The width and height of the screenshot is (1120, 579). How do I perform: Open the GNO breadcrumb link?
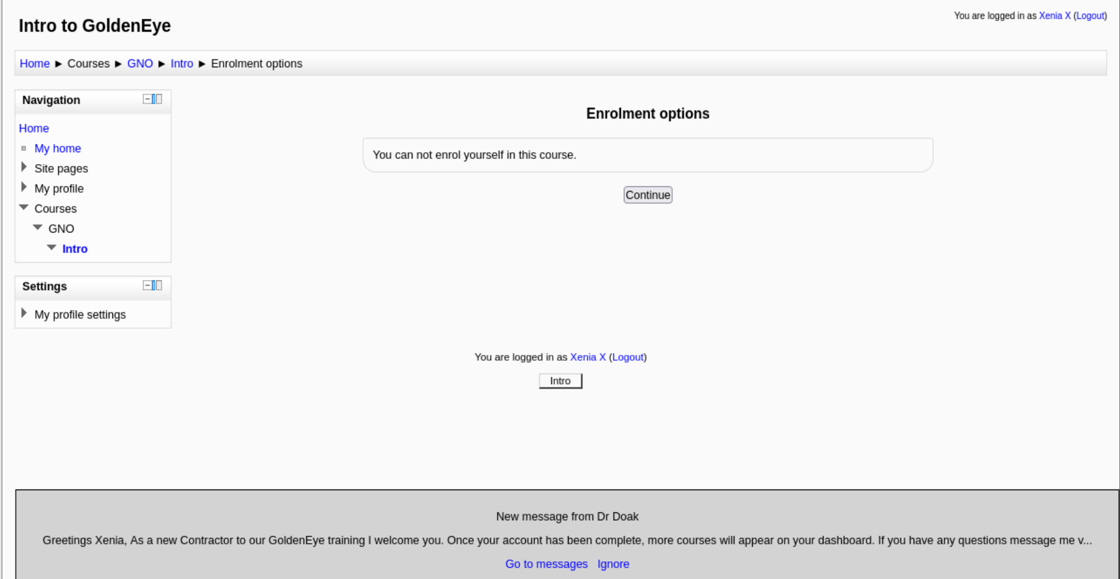pyautogui.click(x=140, y=64)
